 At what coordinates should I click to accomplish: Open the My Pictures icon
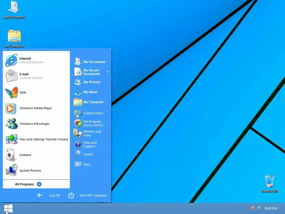[78, 82]
